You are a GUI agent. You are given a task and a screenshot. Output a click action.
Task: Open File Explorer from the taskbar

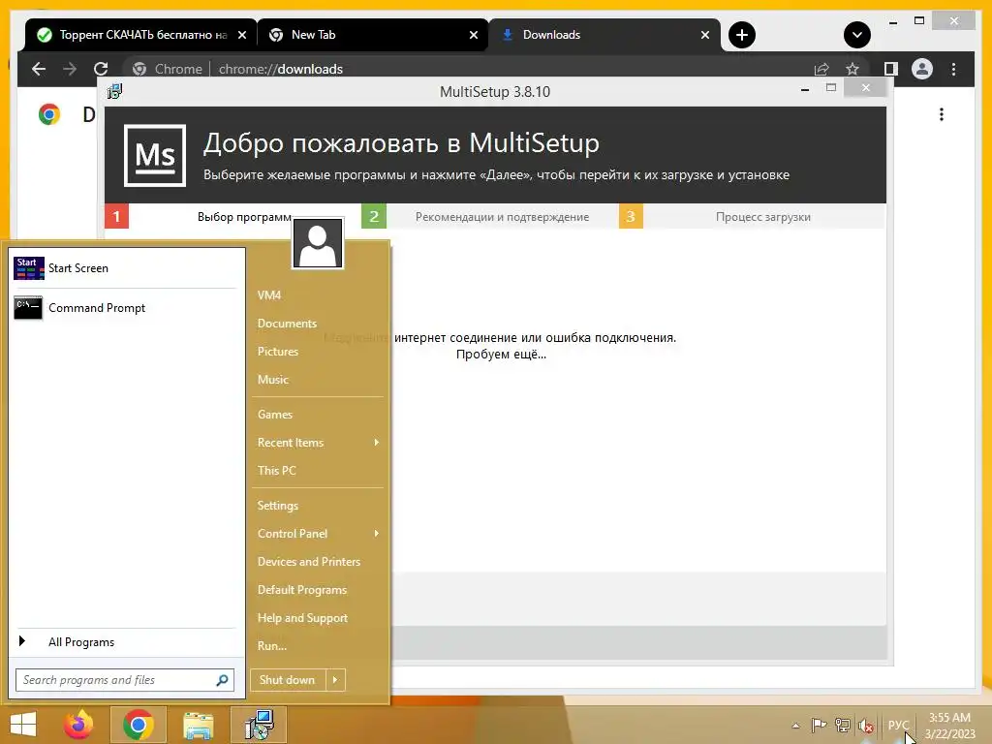click(x=198, y=725)
